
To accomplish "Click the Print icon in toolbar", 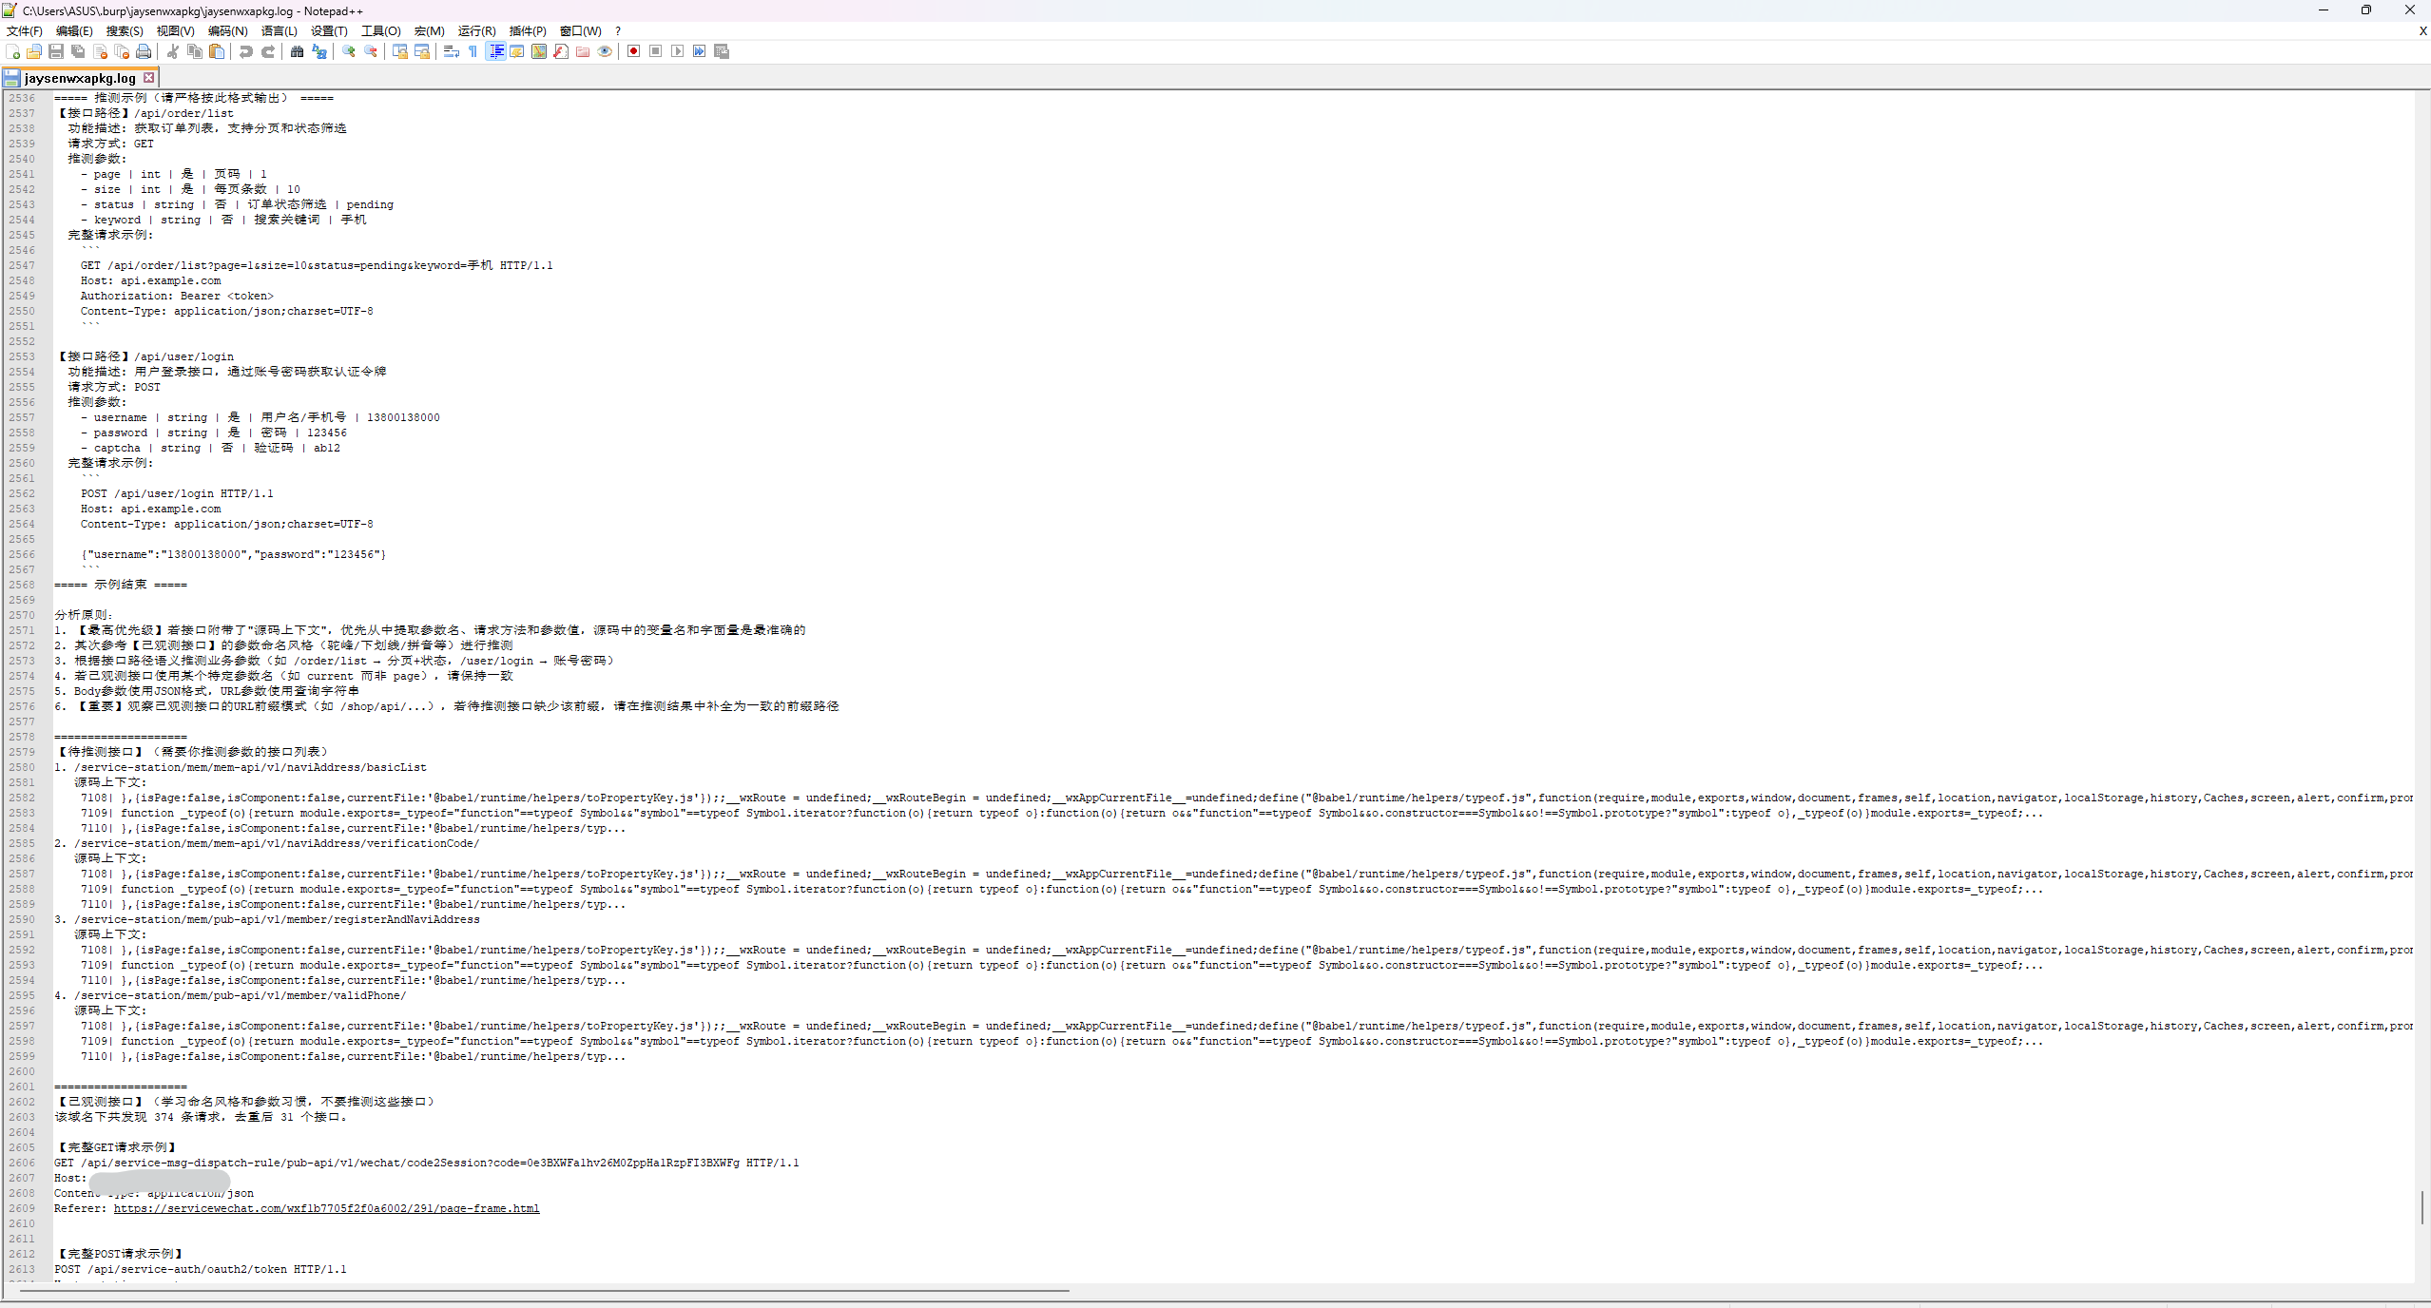I will tap(144, 51).
